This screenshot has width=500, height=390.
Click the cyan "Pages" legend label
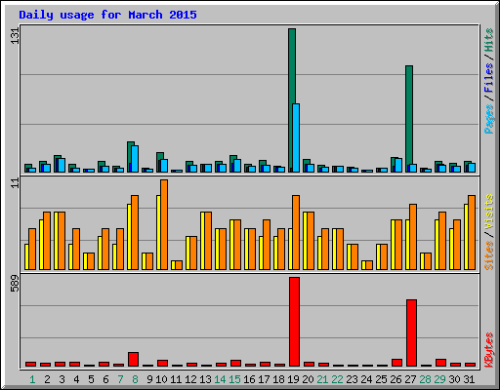coord(489,119)
